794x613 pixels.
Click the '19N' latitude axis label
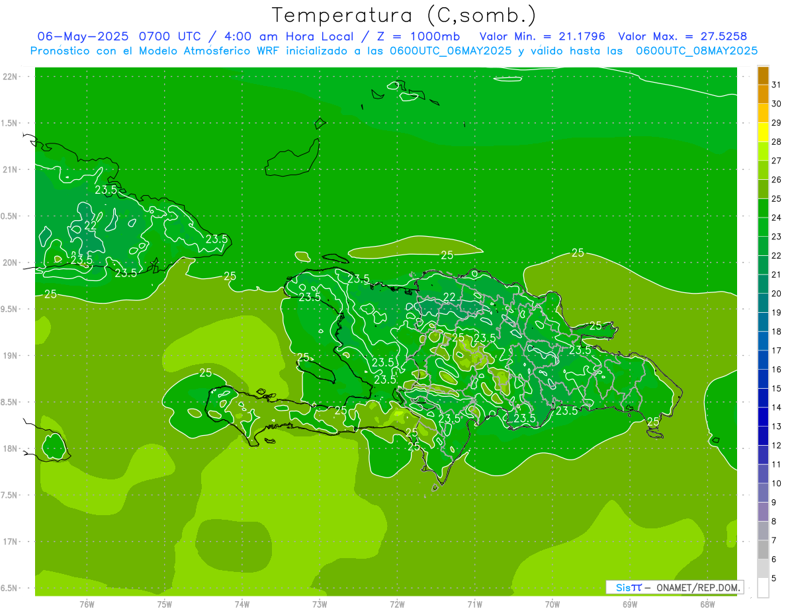11,356
